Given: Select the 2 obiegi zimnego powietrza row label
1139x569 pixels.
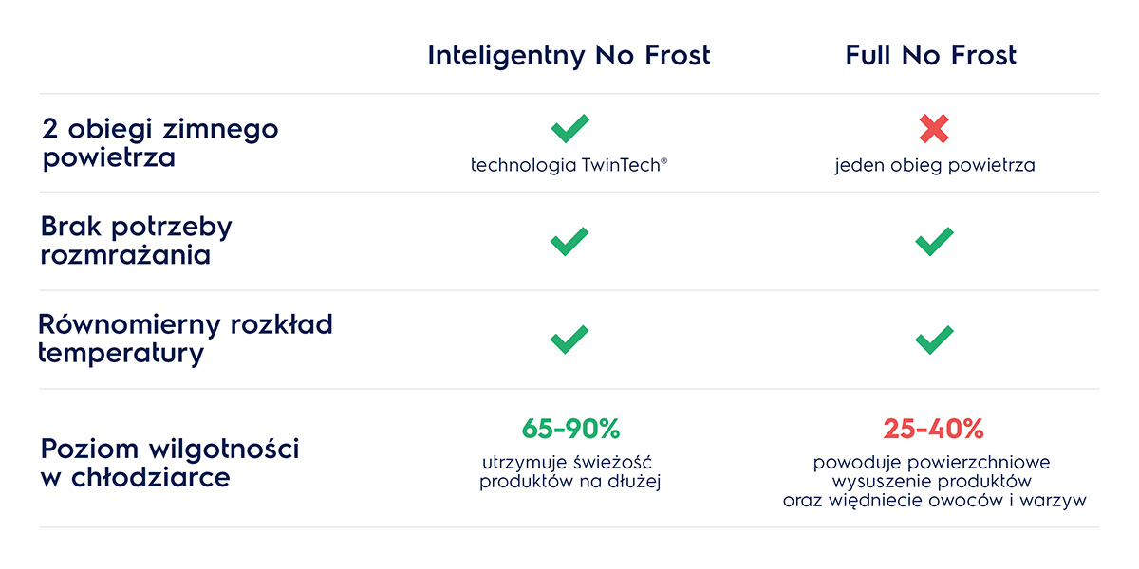Looking at the screenshot, I should coord(159,142).
